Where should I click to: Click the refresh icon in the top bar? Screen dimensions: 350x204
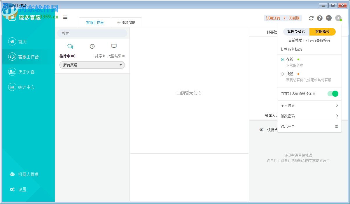(311, 18)
